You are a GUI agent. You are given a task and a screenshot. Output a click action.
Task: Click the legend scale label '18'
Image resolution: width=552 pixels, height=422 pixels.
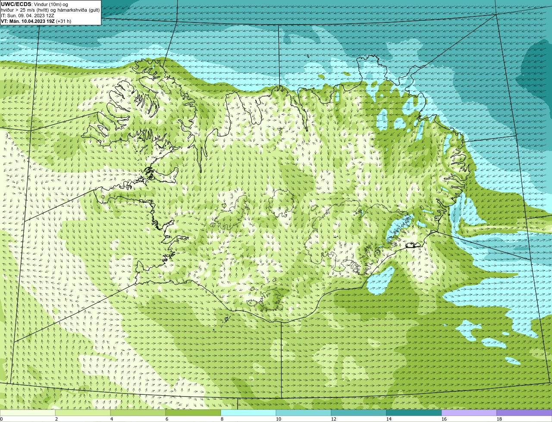click(499, 419)
